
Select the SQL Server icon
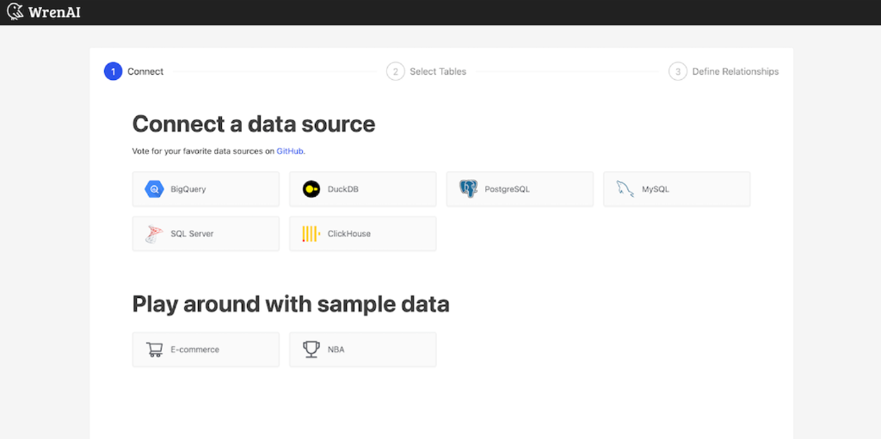pyautogui.click(x=154, y=234)
